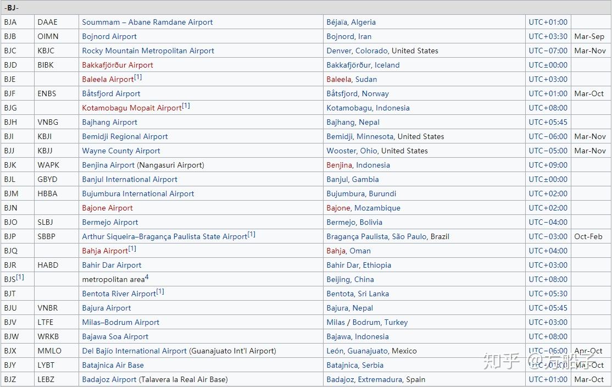Click reference [1] next to BJS code

point(20,277)
